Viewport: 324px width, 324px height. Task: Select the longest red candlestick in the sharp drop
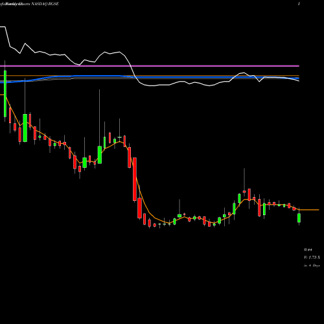(x=135, y=179)
